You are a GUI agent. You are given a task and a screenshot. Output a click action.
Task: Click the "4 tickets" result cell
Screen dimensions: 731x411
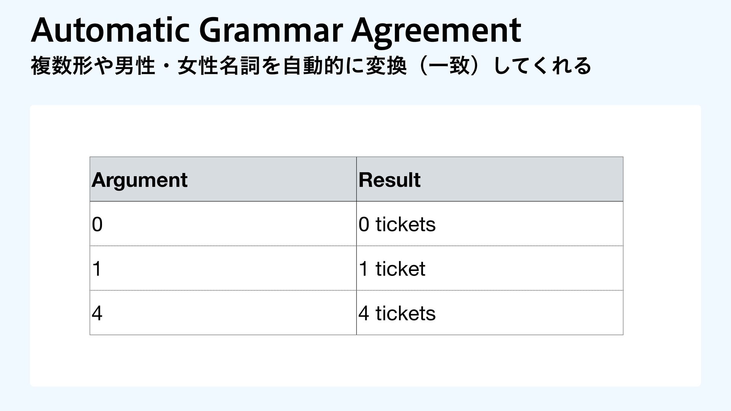[489, 313]
